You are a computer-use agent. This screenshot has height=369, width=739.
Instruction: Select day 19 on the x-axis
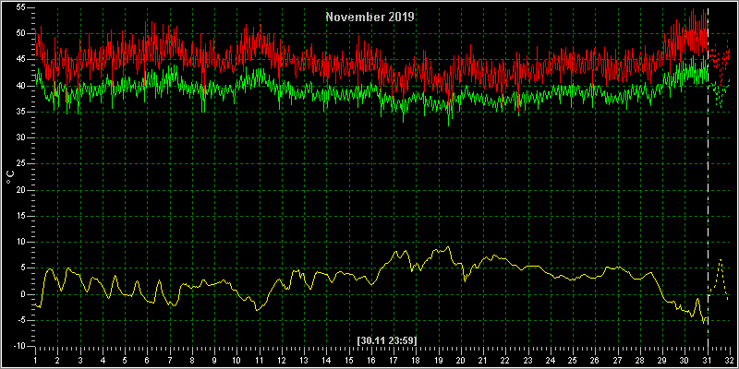coord(438,361)
